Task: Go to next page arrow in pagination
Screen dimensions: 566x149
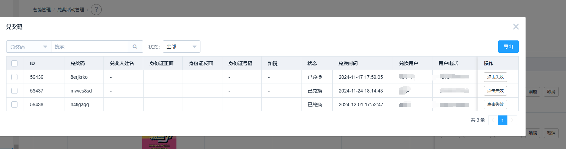Action: 512,120
